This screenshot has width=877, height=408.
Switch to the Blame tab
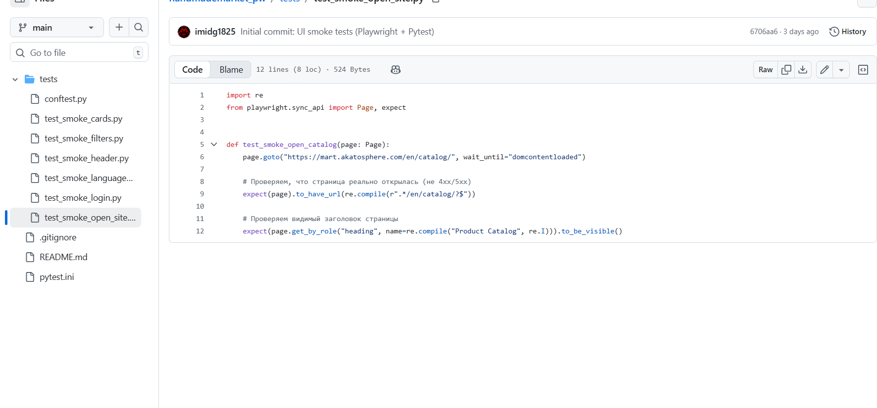pos(231,70)
